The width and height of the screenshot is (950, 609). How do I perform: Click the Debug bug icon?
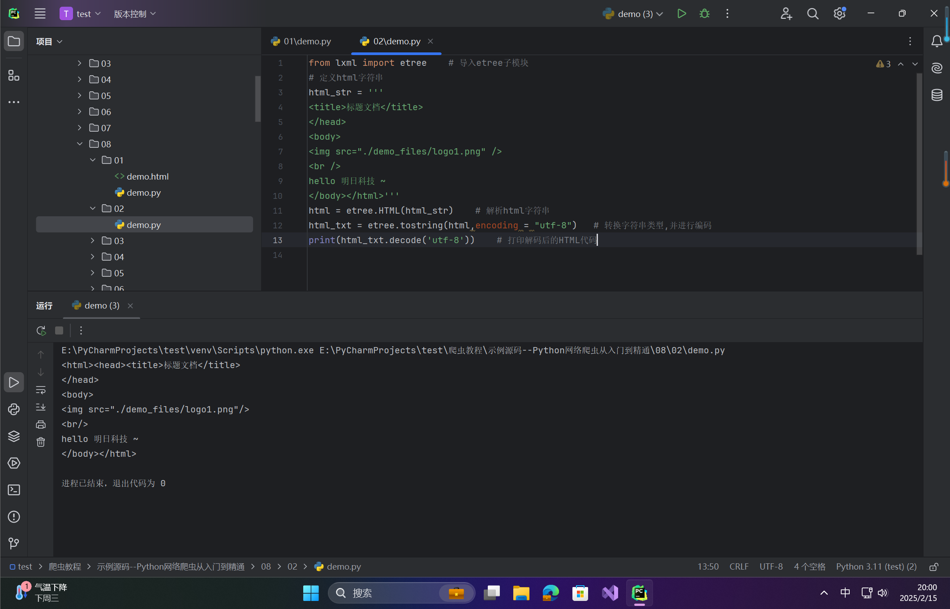(x=705, y=14)
